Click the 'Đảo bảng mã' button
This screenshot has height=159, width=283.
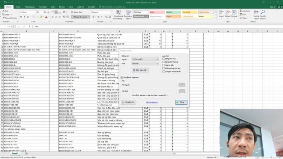[140, 70]
